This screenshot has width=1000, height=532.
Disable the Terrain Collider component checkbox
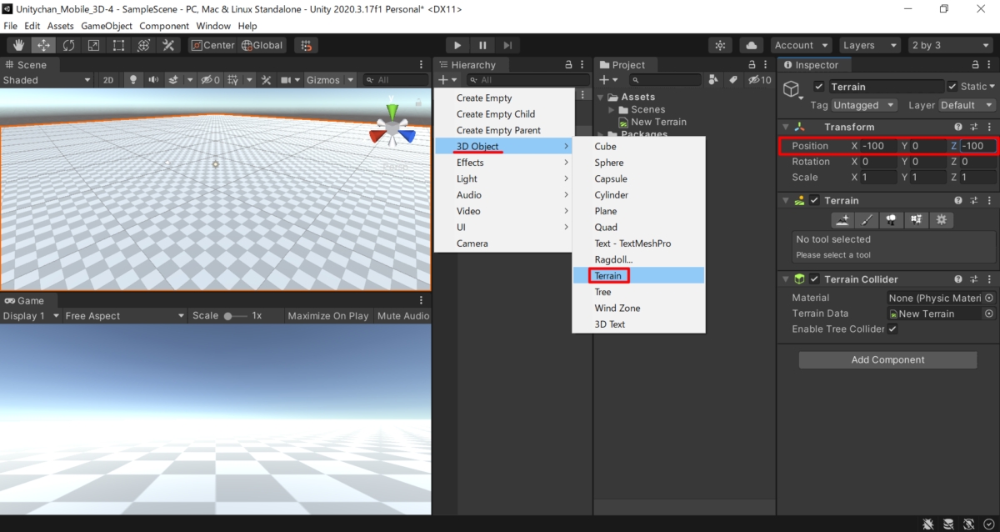click(815, 279)
